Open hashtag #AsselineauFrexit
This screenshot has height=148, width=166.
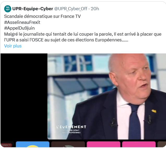click(x=22, y=22)
